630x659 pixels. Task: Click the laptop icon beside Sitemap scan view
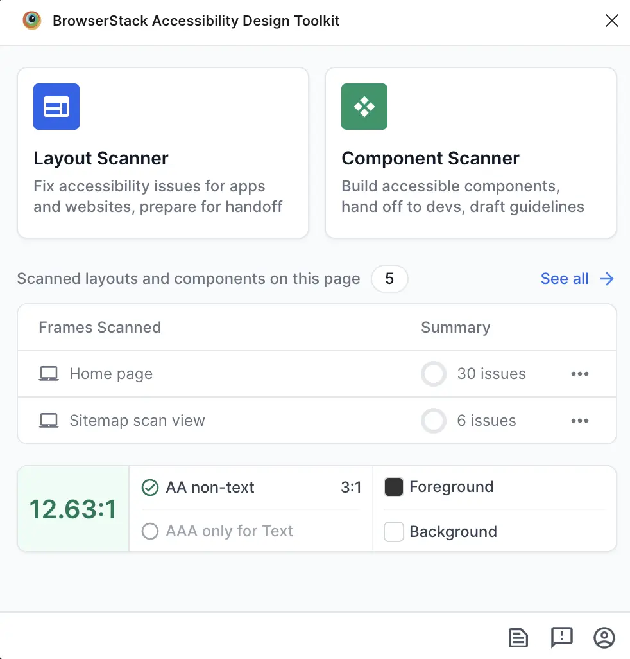click(49, 421)
